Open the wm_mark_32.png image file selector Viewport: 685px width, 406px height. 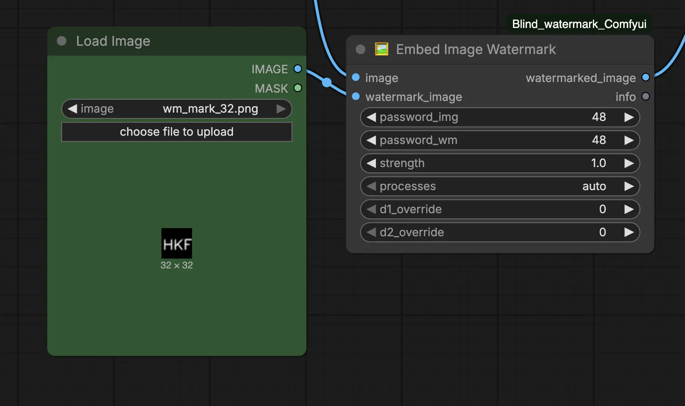[177, 109]
